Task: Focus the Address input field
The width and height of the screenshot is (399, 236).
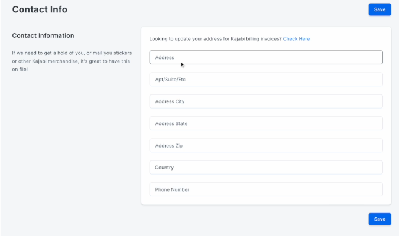Action: click(x=266, y=57)
